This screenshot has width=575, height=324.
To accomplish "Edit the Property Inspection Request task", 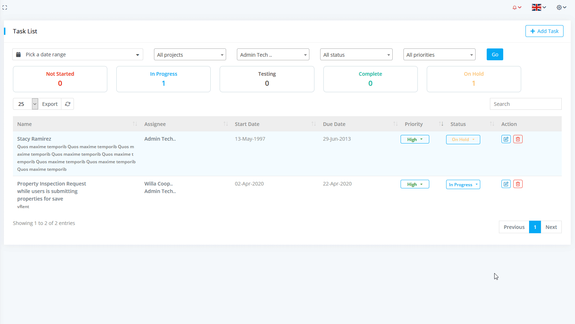I will pos(506,184).
